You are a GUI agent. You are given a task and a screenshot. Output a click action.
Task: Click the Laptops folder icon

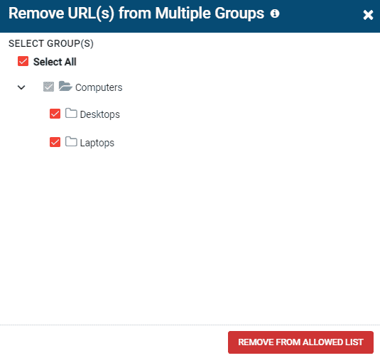click(x=71, y=141)
